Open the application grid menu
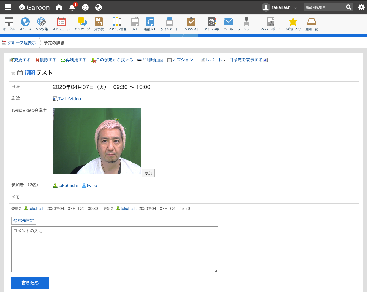The height and width of the screenshot is (292, 367). [8, 7]
